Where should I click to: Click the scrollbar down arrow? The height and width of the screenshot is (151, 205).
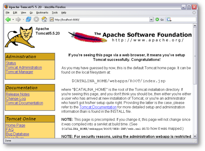click(195, 136)
